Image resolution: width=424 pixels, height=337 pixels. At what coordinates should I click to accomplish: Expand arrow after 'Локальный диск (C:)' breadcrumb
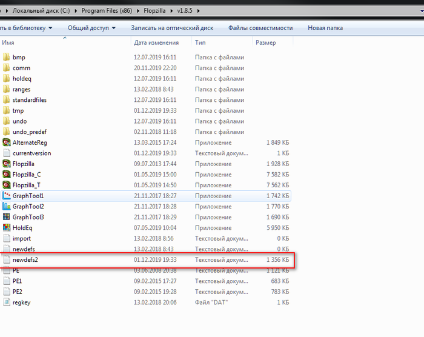pos(76,11)
